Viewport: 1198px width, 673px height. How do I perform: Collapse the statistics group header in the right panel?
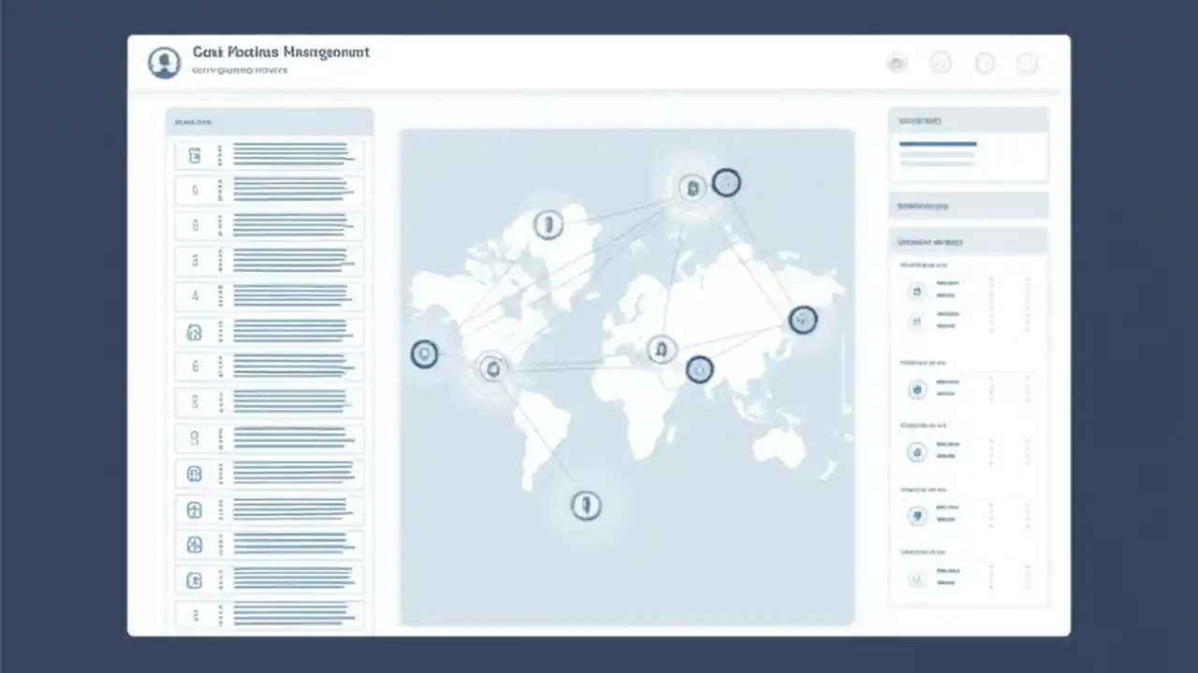click(969, 241)
